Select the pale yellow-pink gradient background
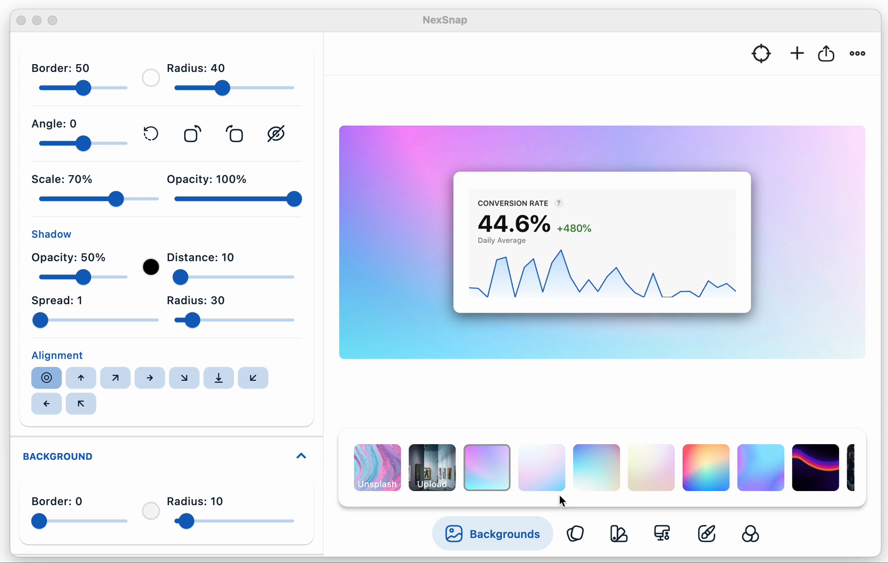Screen dimensions: 888x563 (x=651, y=468)
